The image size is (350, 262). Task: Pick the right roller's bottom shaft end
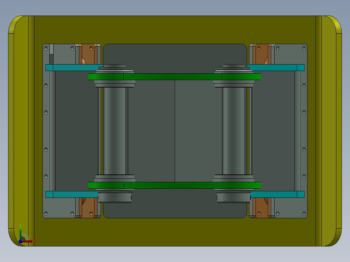pyautogui.click(x=233, y=197)
